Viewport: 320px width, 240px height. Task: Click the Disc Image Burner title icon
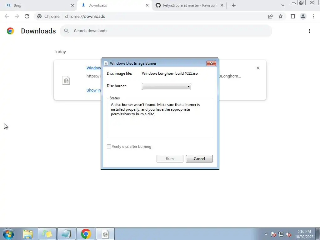(x=106, y=63)
